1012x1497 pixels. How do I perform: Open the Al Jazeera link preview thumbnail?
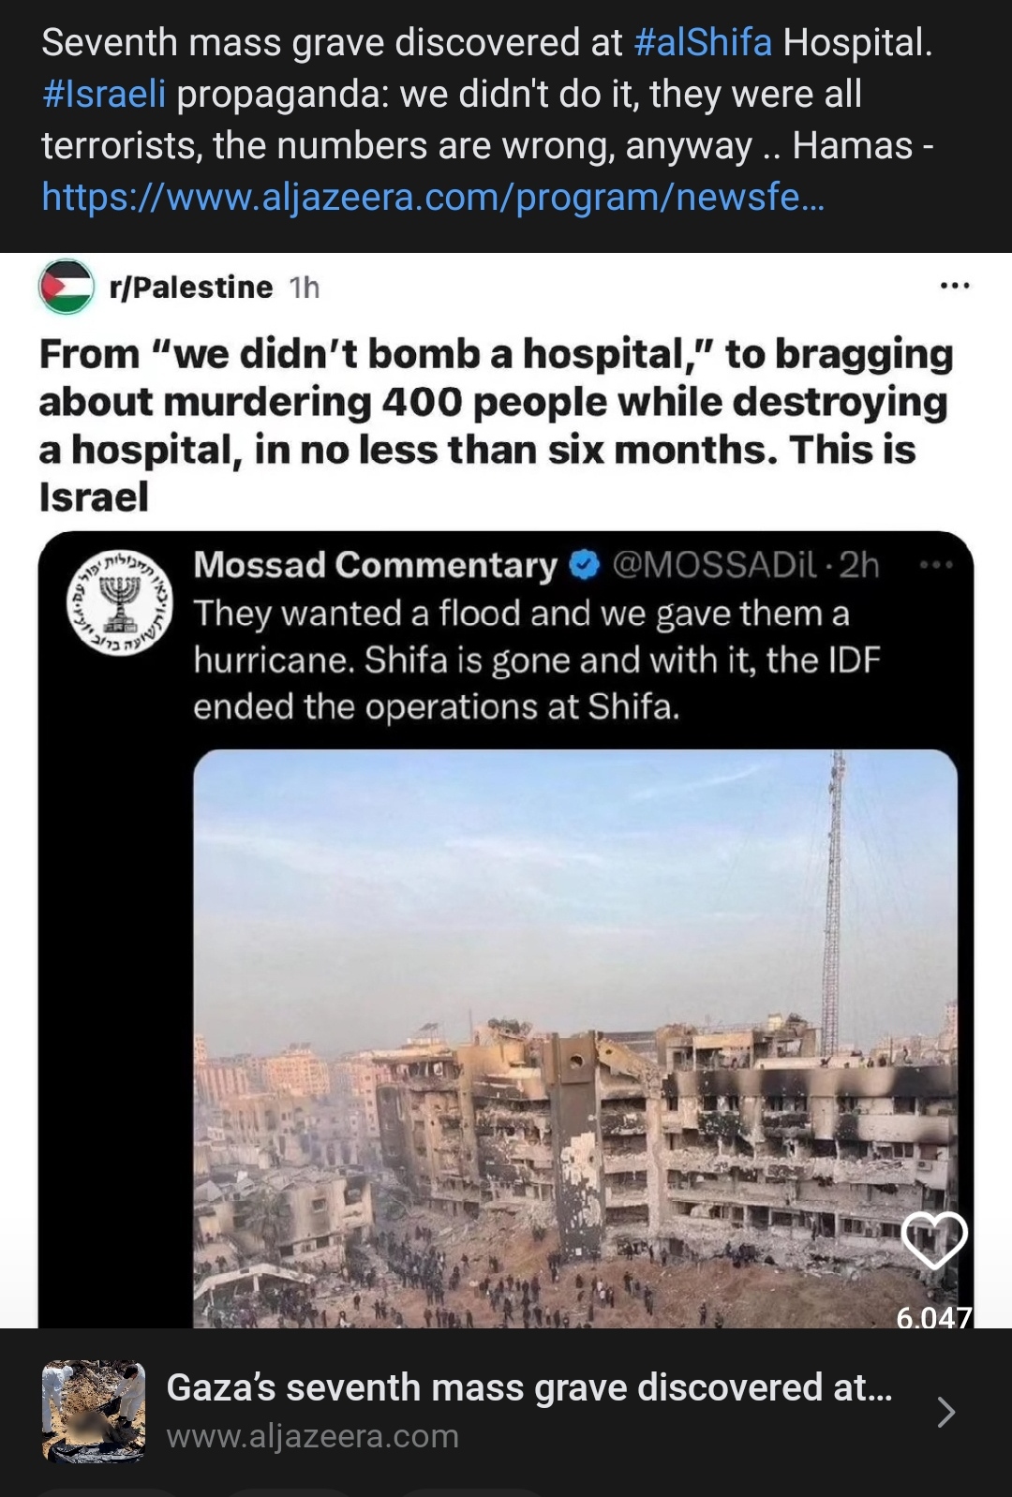tap(94, 1411)
